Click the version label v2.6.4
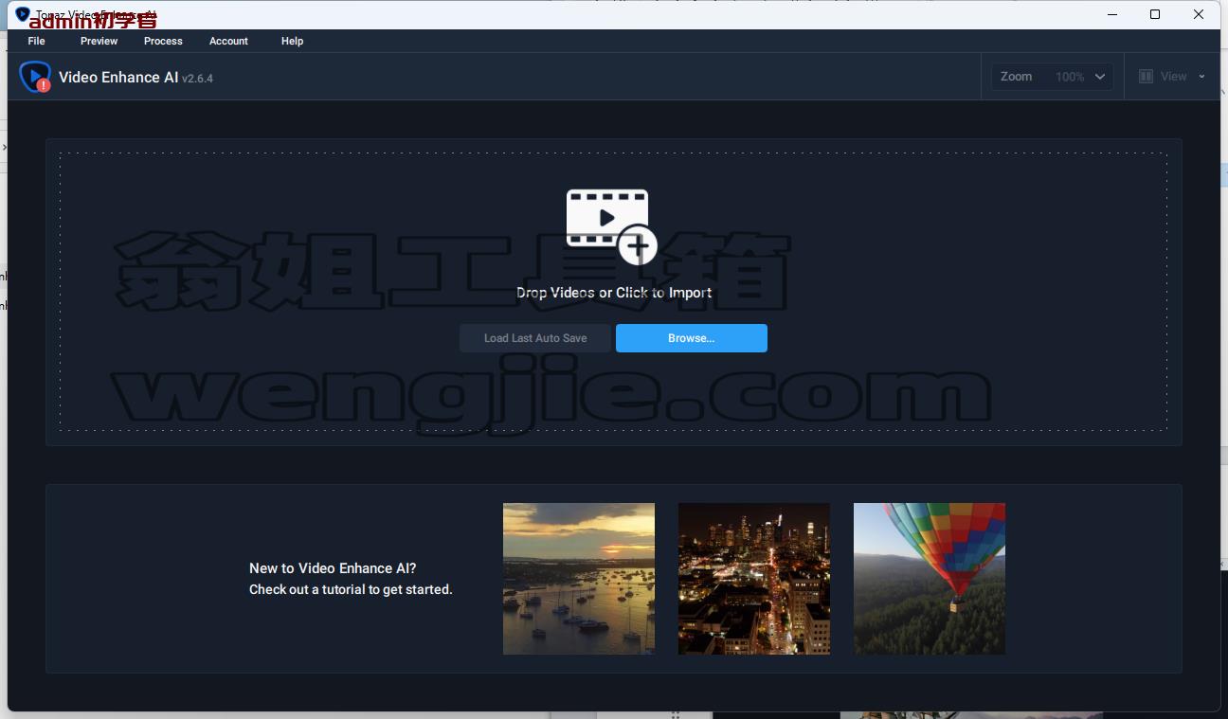Image resolution: width=1228 pixels, height=719 pixels. [x=197, y=79]
